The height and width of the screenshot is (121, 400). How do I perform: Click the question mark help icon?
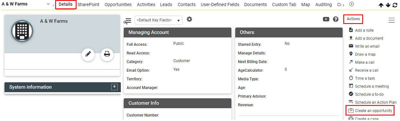pos(336,19)
